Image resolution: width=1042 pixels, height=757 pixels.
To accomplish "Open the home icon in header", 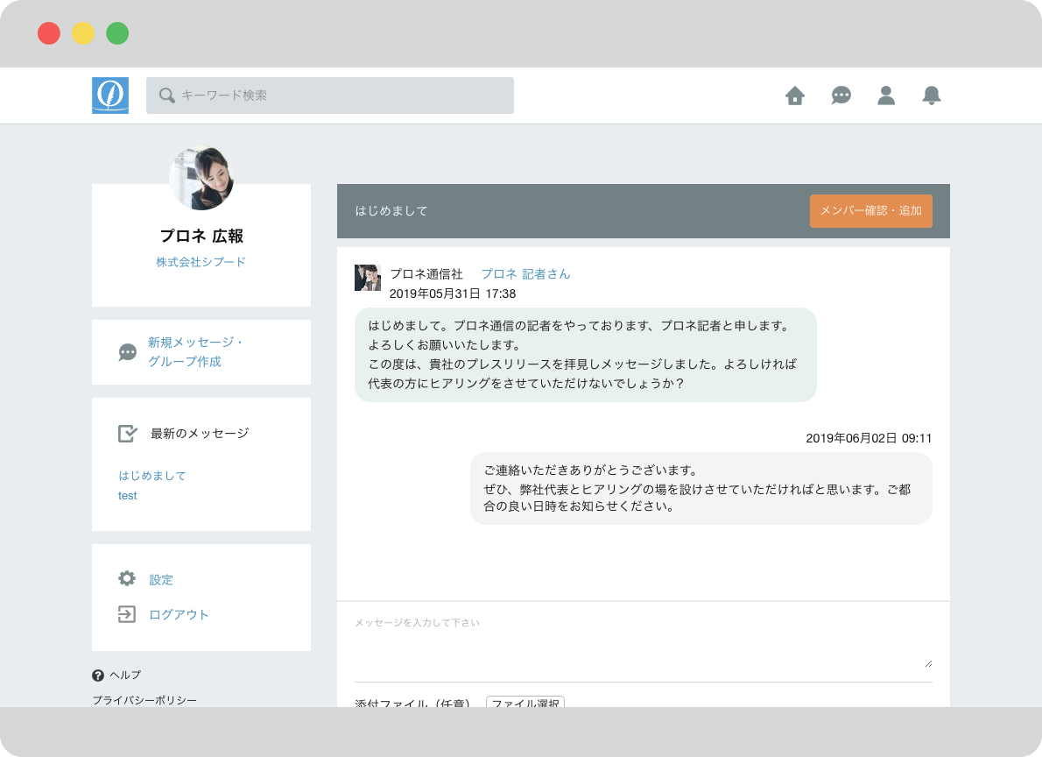I will click(795, 96).
